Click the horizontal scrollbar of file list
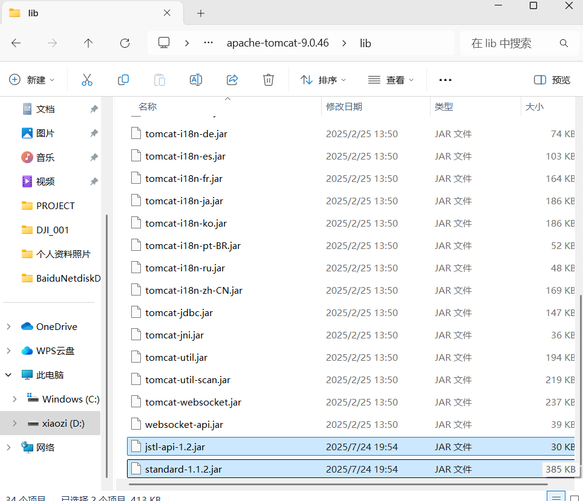This screenshot has height=501, width=583. point(338,484)
